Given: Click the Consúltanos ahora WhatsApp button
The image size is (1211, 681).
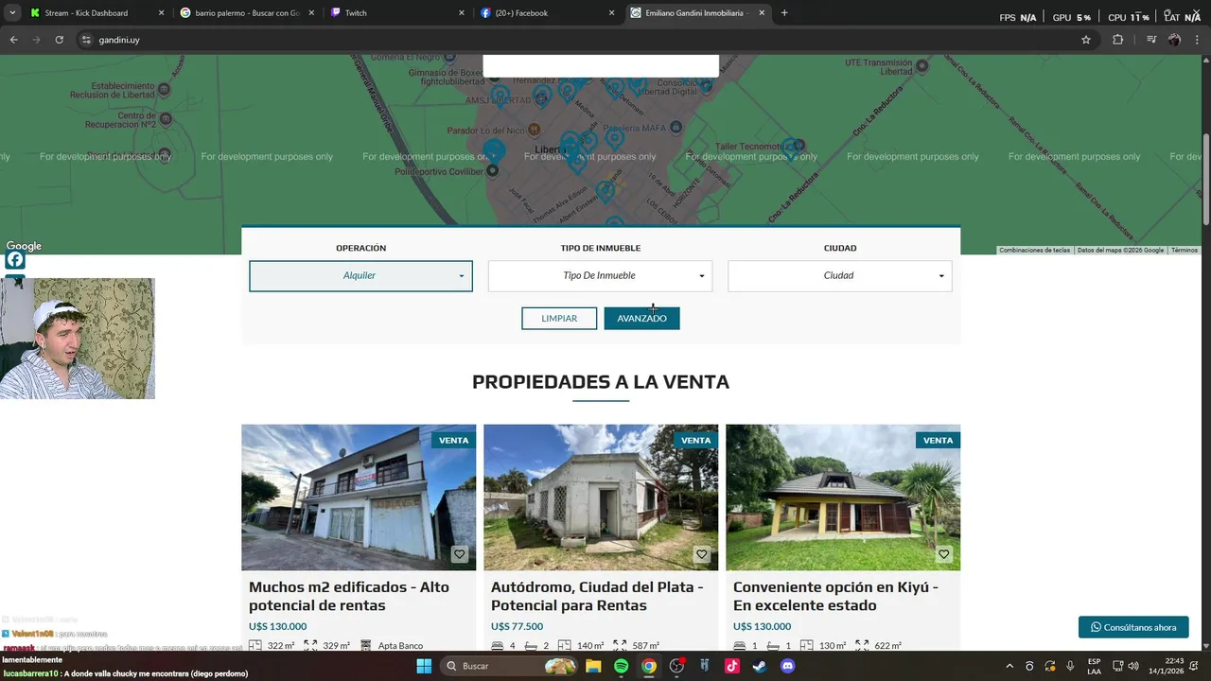Looking at the screenshot, I should point(1133,627).
